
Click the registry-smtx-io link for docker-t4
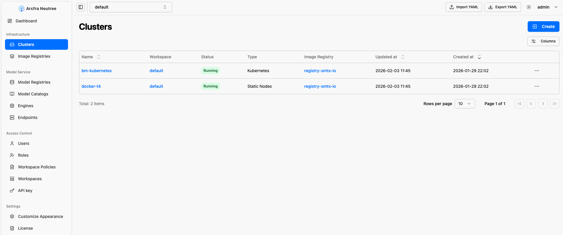tap(320, 86)
